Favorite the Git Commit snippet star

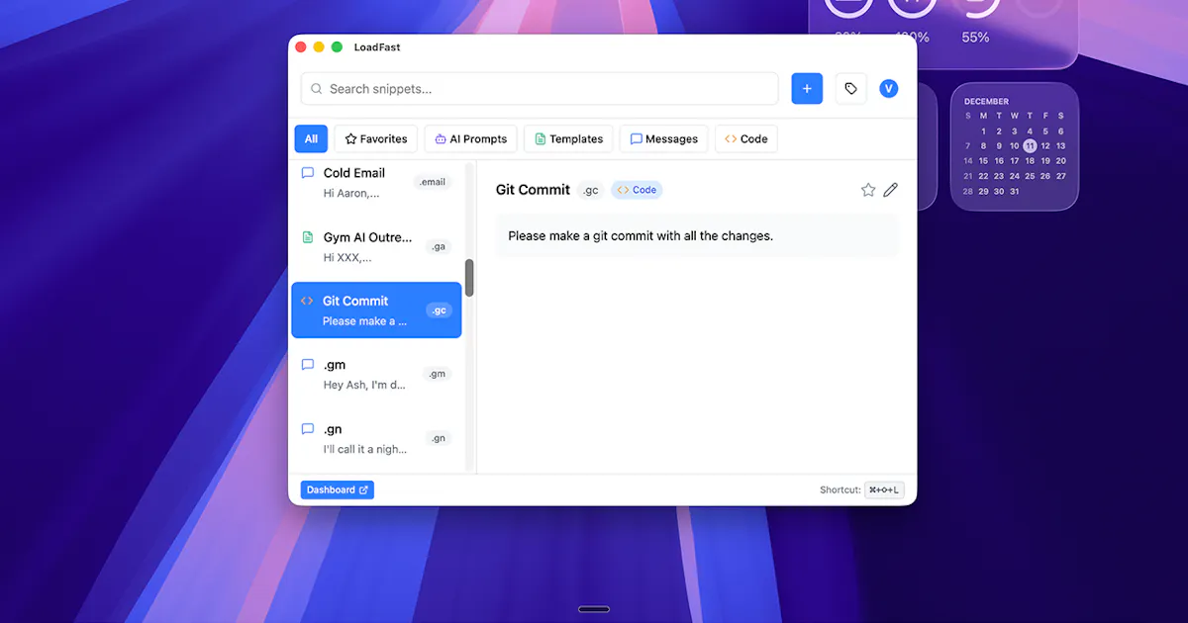click(x=868, y=190)
